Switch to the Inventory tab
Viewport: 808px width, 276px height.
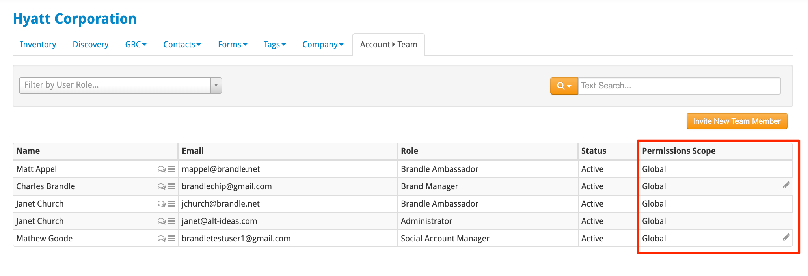38,45
